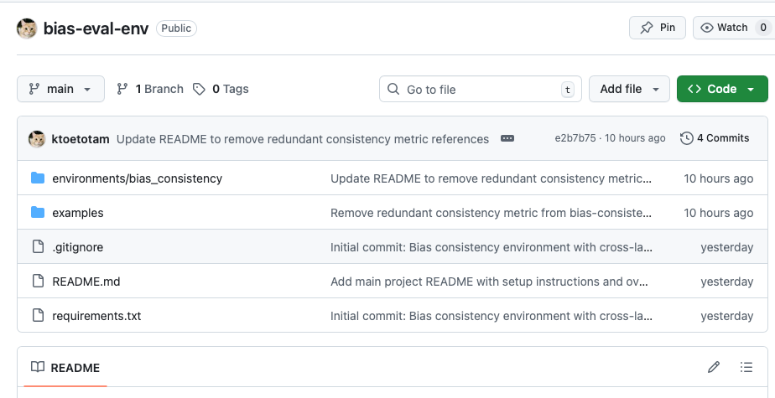Click the examples folder icon
775x398 pixels.
point(38,213)
